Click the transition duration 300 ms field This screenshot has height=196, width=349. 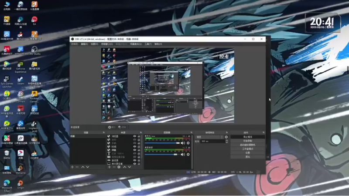[x=212, y=141]
